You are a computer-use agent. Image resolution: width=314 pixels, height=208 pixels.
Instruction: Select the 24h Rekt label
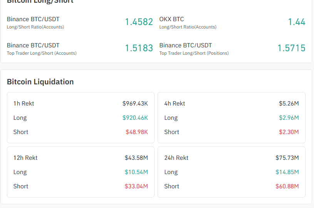coord(176,158)
